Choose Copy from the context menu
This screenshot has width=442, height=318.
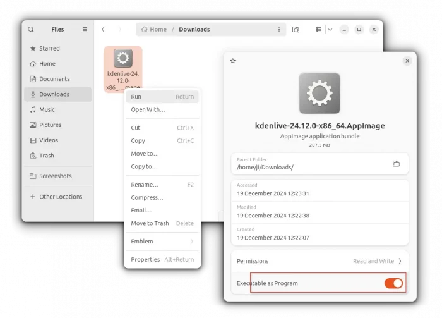coord(162,140)
